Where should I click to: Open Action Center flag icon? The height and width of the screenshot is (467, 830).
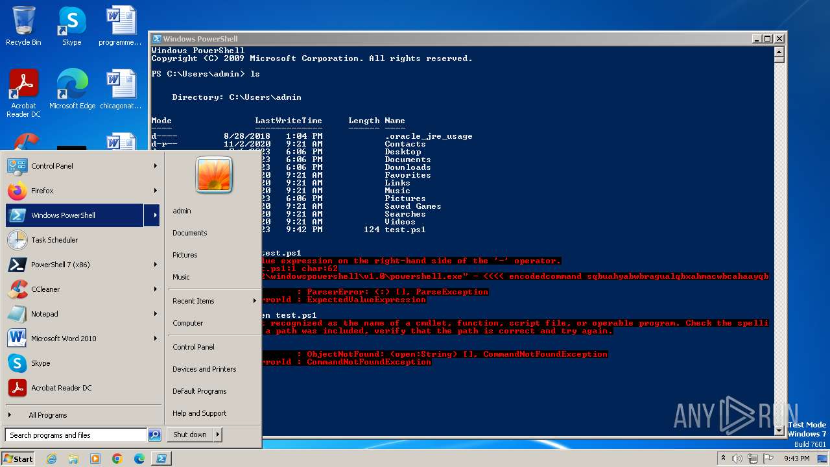768,459
